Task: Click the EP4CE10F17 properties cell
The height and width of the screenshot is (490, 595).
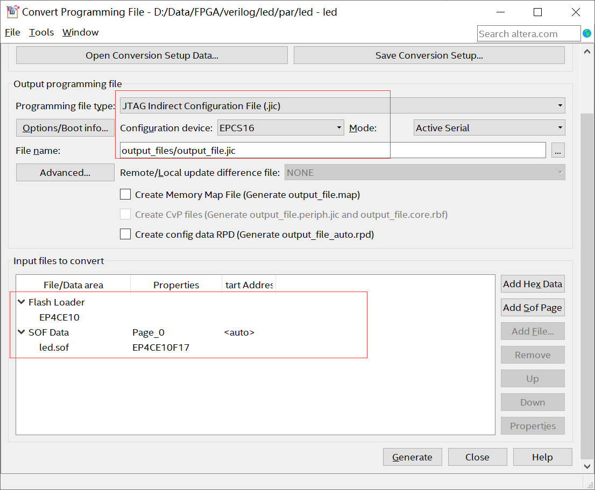Action: [x=160, y=347]
